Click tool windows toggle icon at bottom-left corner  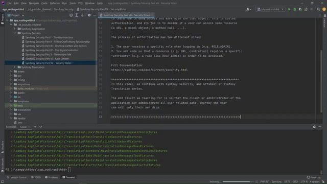pos(2,182)
